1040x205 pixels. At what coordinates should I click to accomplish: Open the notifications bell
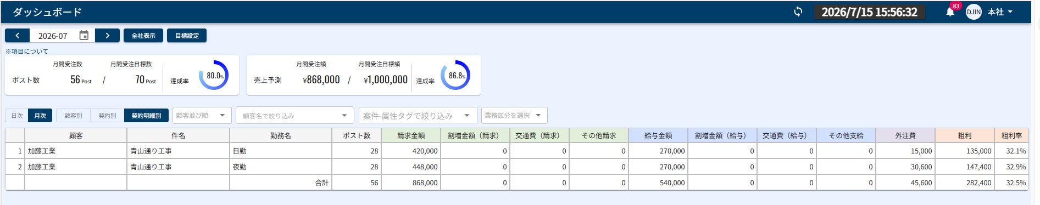pyautogui.click(x=950, y=12)
